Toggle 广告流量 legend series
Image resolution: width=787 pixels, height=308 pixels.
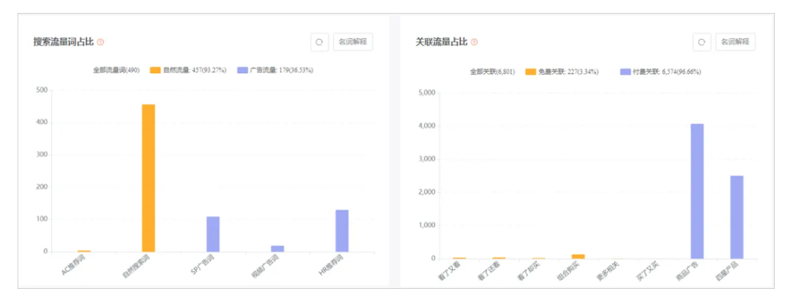click(275, 70)
